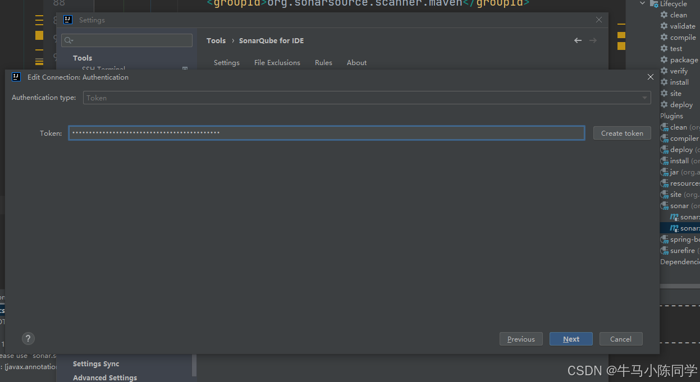Click the site lifecycle gear icon
The width and height of the screenshot is (700, 382).
[x=664, y=94]
